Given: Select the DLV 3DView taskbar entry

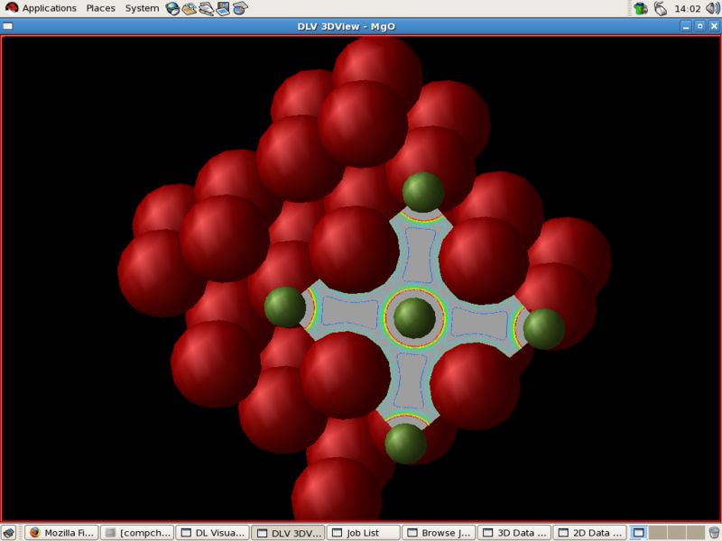Looking at the screenshot, I should [288, 533].
